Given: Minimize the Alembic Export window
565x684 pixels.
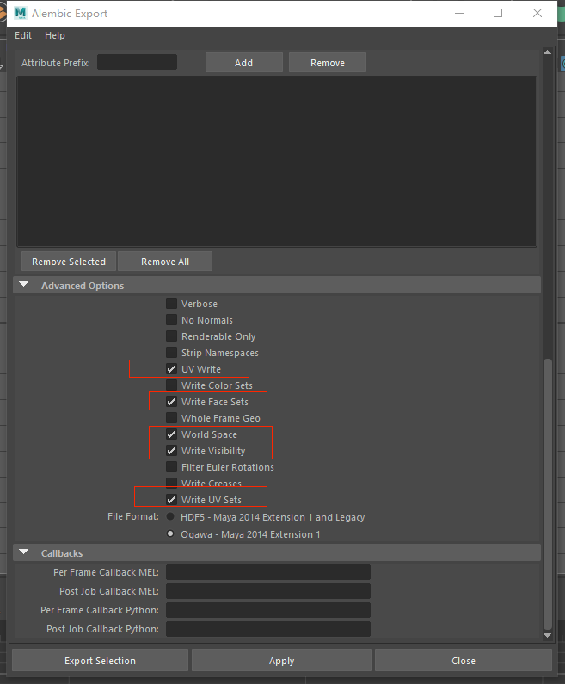Looking at the screenshot, I should [x=459, y=13].
